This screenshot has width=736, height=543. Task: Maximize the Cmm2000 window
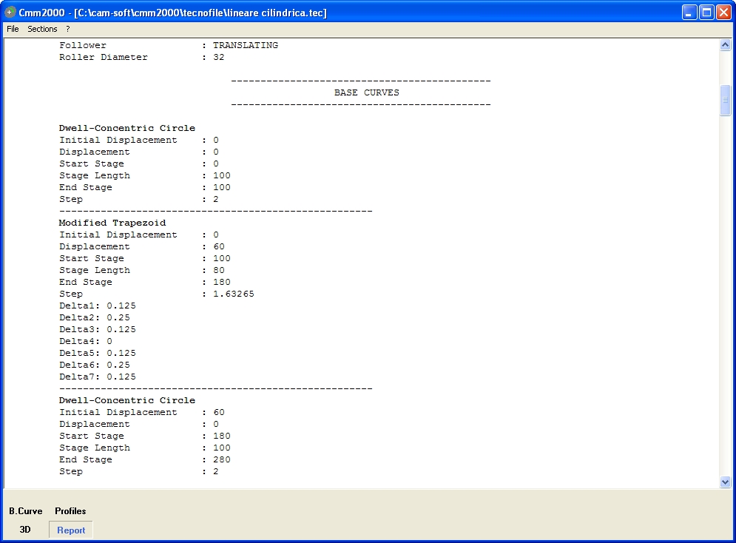pyautogui.click(x=706, y=13)
